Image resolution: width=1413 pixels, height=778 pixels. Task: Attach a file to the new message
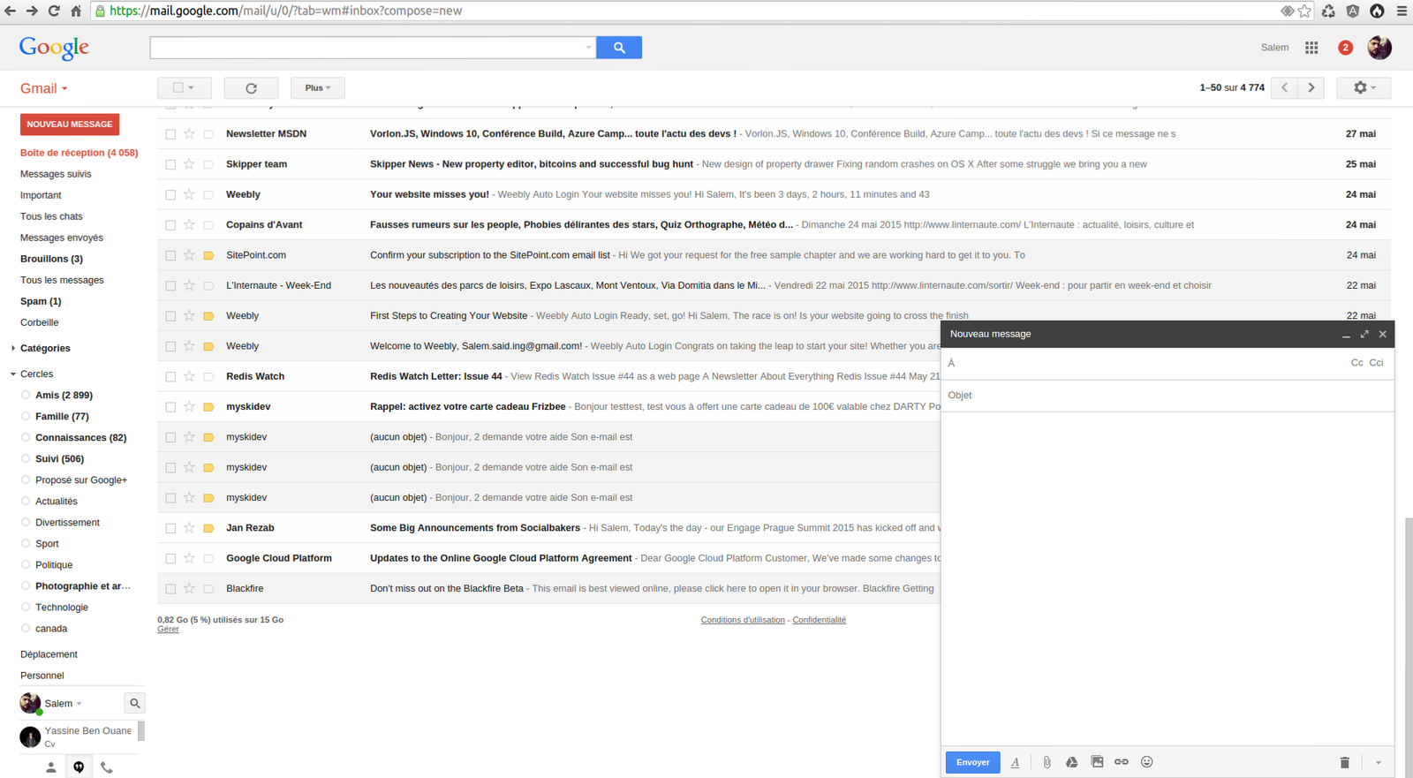point(1047,762)
